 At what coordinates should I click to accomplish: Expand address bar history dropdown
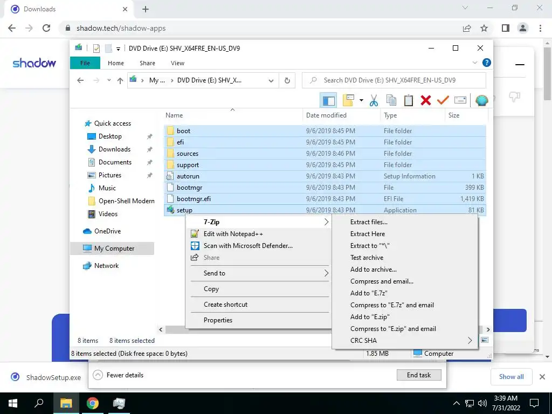pos(271,81)
